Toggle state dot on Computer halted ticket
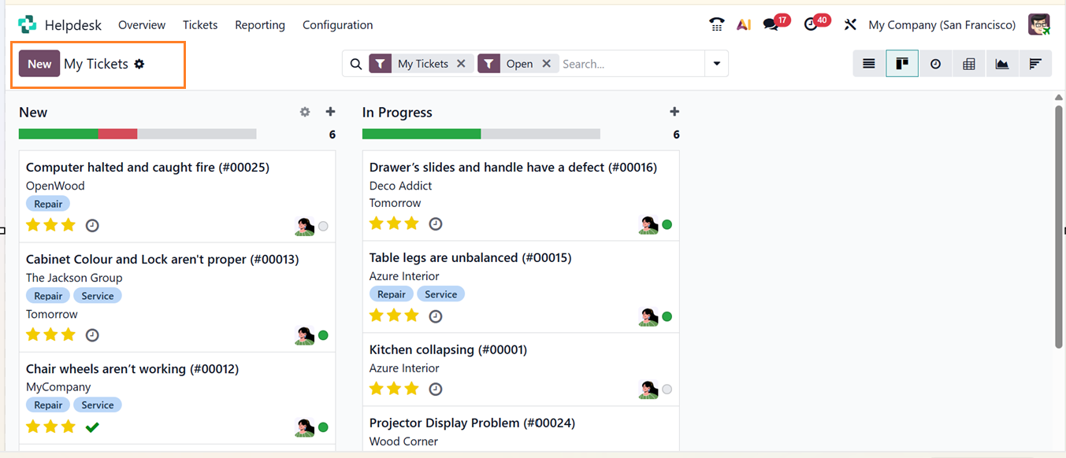 click(x=323, y=226)
